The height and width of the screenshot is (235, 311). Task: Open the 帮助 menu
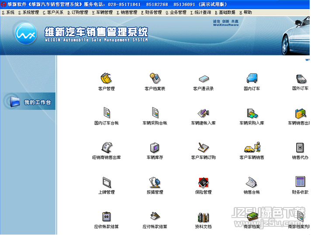[246, 13]
